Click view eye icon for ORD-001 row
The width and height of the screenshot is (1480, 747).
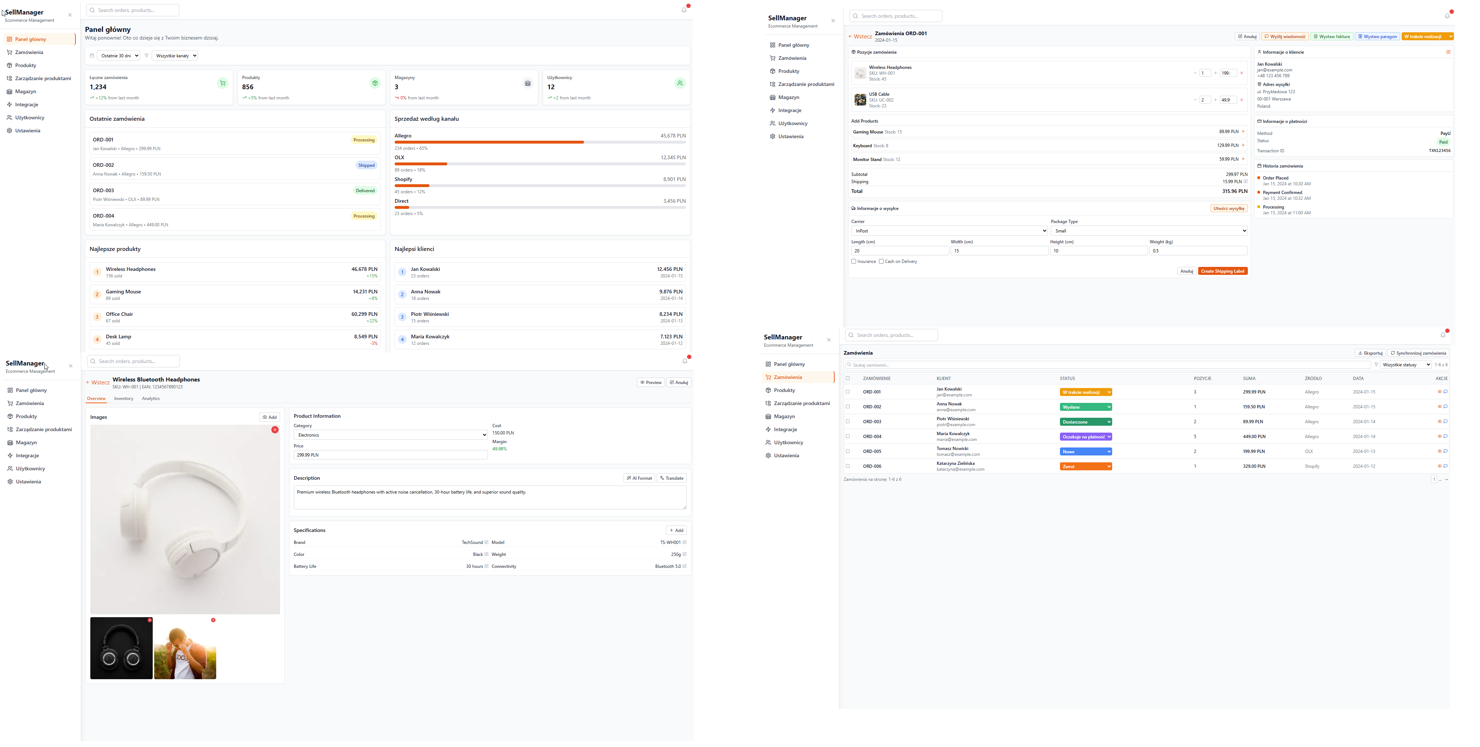click(1439, 392)
